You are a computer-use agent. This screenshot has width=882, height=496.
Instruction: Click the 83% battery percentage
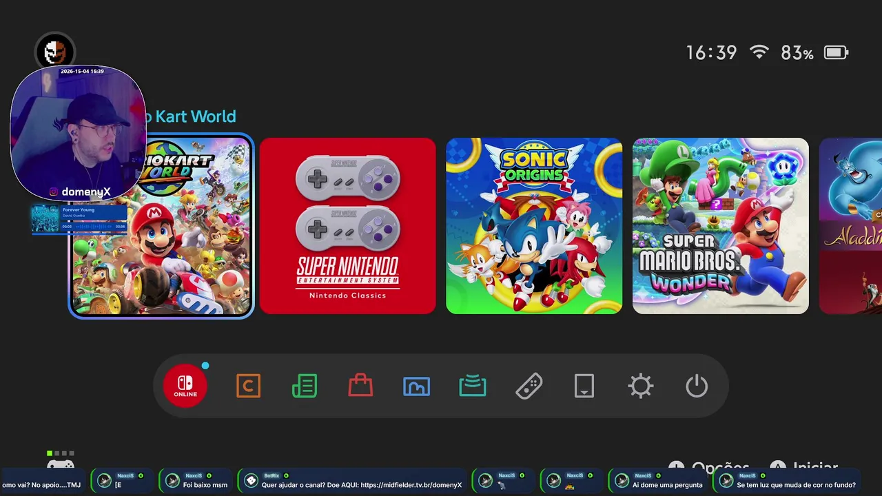click(x=797, y=52)
